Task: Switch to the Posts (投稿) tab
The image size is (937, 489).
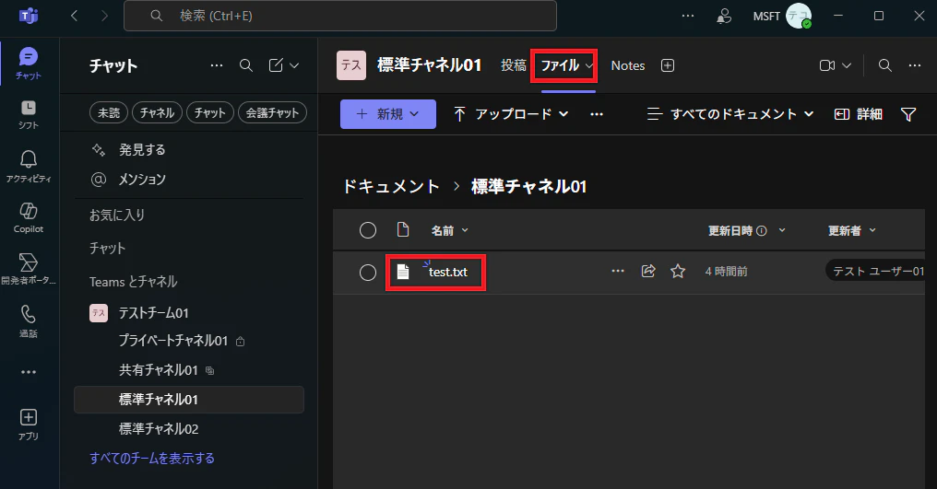Action: (x=514, y=65)
